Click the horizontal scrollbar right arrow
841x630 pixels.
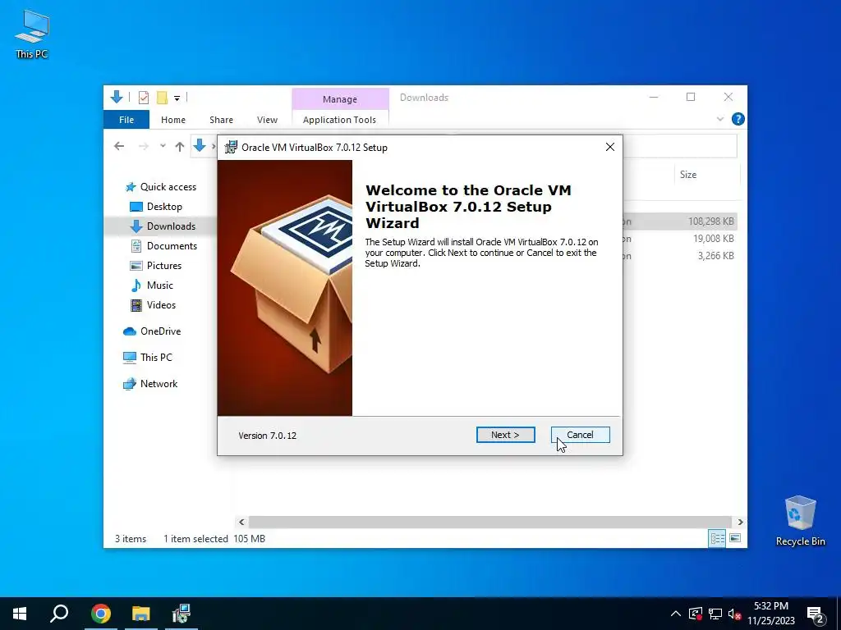pyautogui.click(x=740, y=522)
